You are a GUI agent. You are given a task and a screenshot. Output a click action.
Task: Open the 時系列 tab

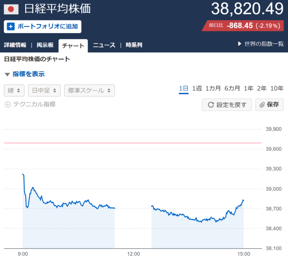pos(134,45)
